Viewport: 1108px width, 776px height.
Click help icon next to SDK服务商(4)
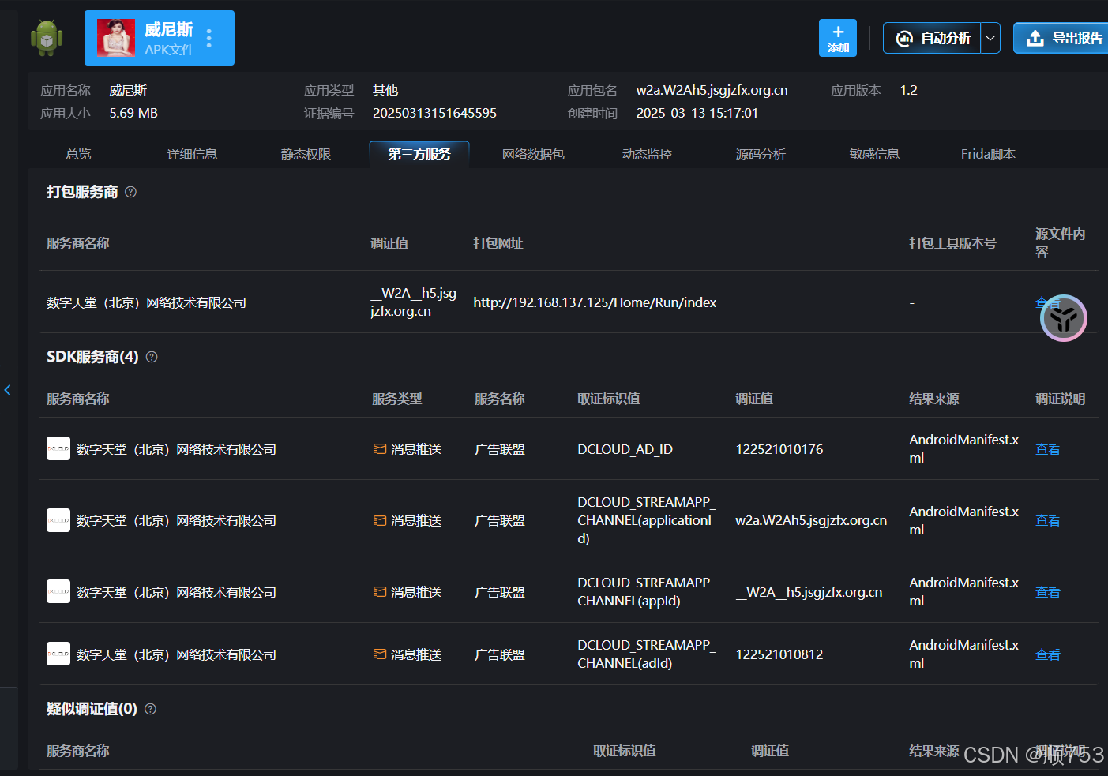click(x=152, y=357)
